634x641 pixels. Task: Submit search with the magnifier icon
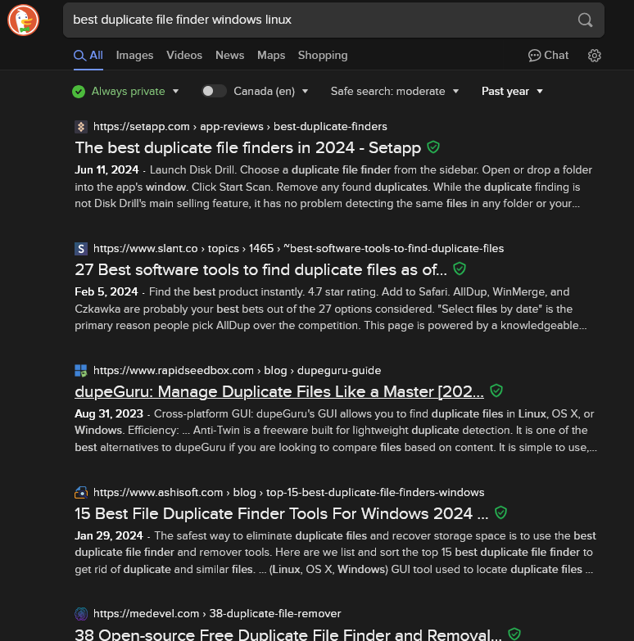click(x=585, y=20)
